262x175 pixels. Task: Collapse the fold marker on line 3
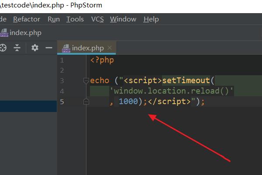click(x=86, y=81)
